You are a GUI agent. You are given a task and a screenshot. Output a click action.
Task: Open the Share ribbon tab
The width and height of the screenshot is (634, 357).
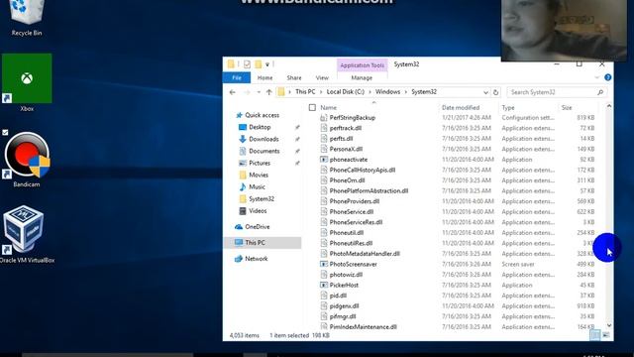(294, 77)
